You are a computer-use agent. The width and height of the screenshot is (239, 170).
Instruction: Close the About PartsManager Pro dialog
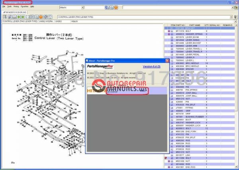[x=167, y=61]
